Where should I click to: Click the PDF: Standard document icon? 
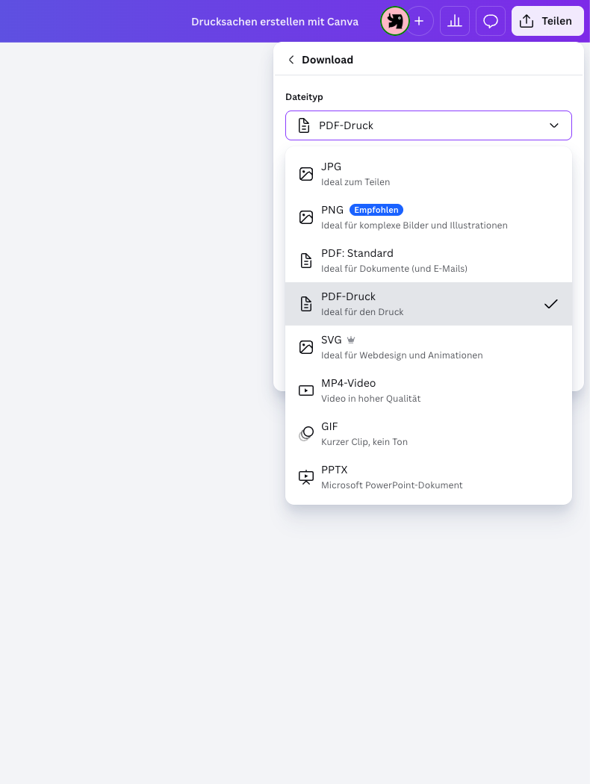coord(306,260)
